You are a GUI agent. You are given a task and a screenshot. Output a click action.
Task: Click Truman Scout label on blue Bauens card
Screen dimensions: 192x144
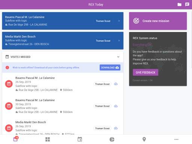[x=103, y=21]
